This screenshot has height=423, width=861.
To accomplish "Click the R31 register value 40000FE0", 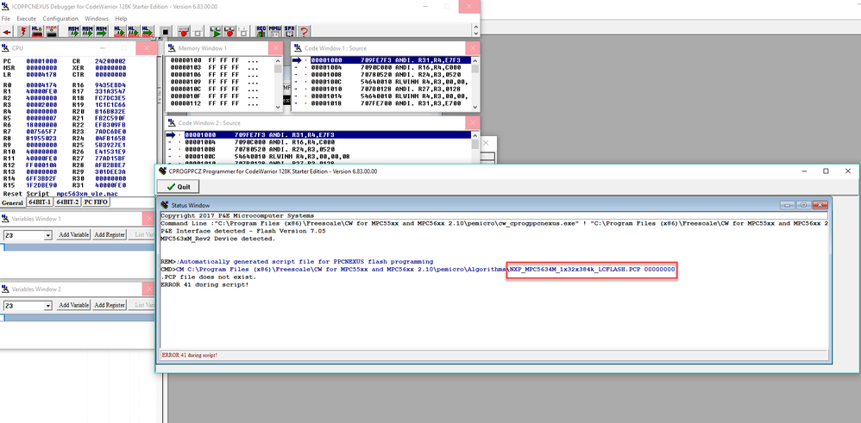I will coord(110,185).
